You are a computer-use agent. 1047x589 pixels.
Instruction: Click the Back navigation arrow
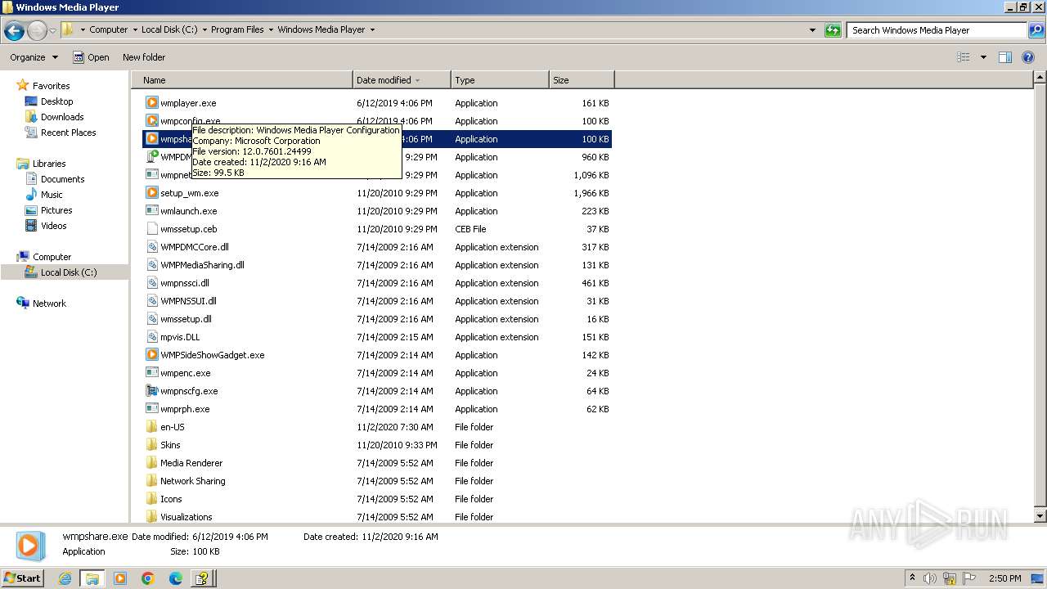tap(14, 30)
